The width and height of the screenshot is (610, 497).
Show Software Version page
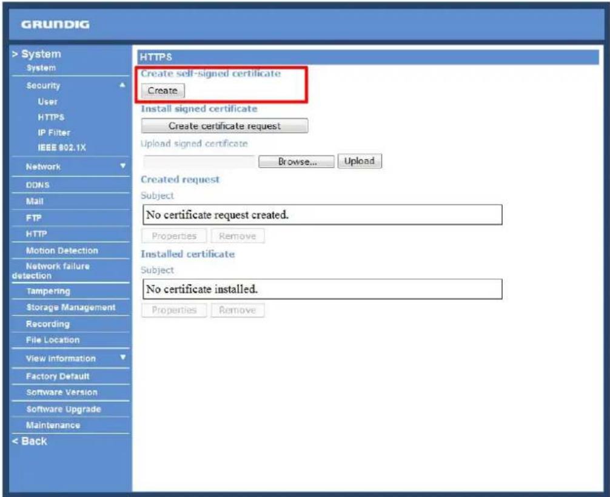pos(62,392)
